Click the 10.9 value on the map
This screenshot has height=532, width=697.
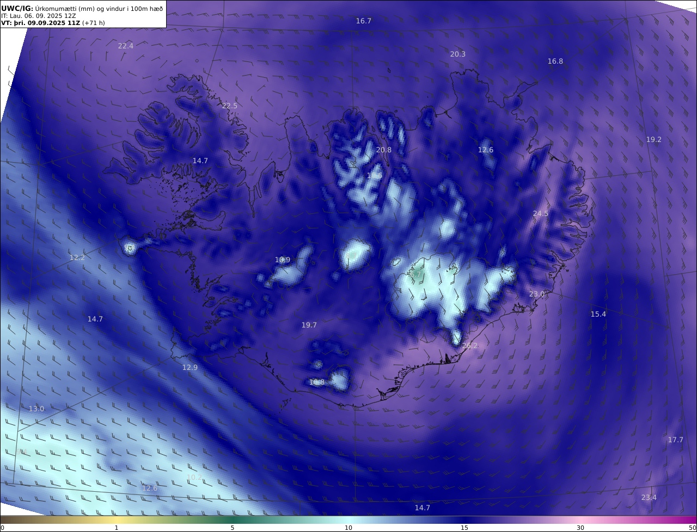[283, 259]
